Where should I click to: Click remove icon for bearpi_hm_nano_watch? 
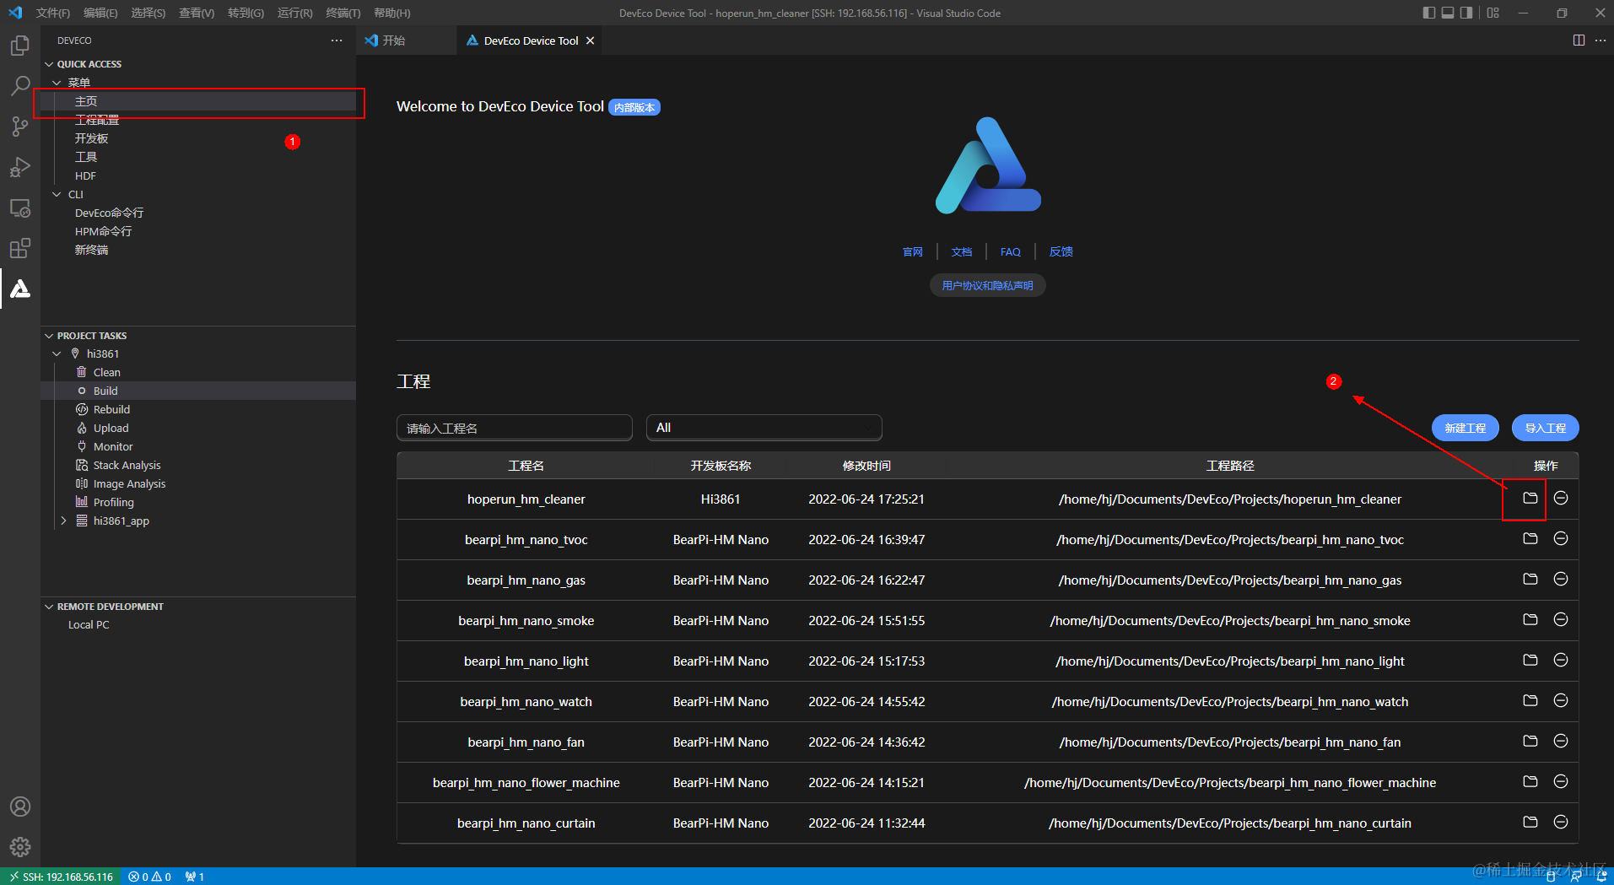[1561, 700]
